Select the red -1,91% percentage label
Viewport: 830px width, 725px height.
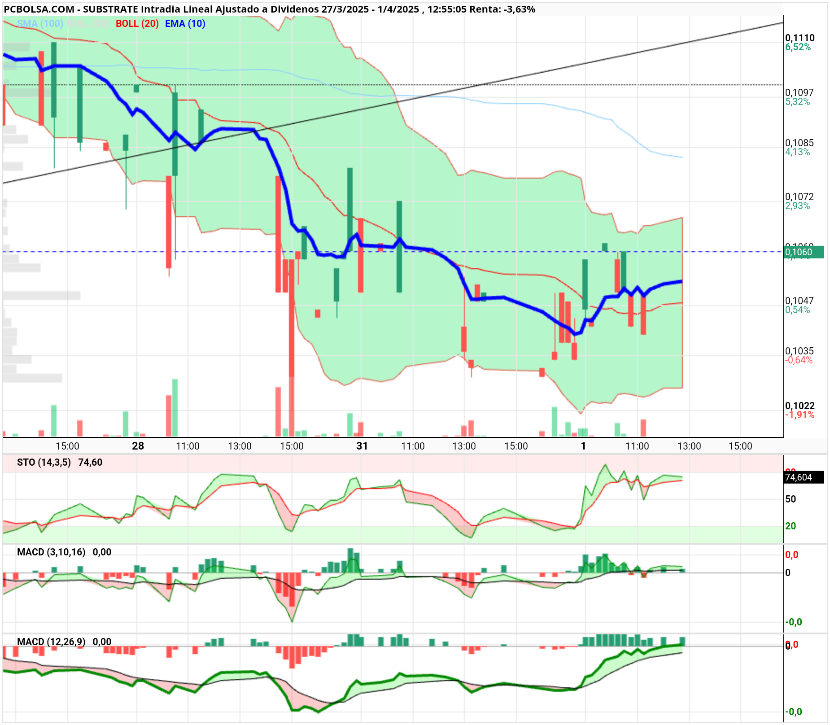pyautogui.click(x=800, y=415)
